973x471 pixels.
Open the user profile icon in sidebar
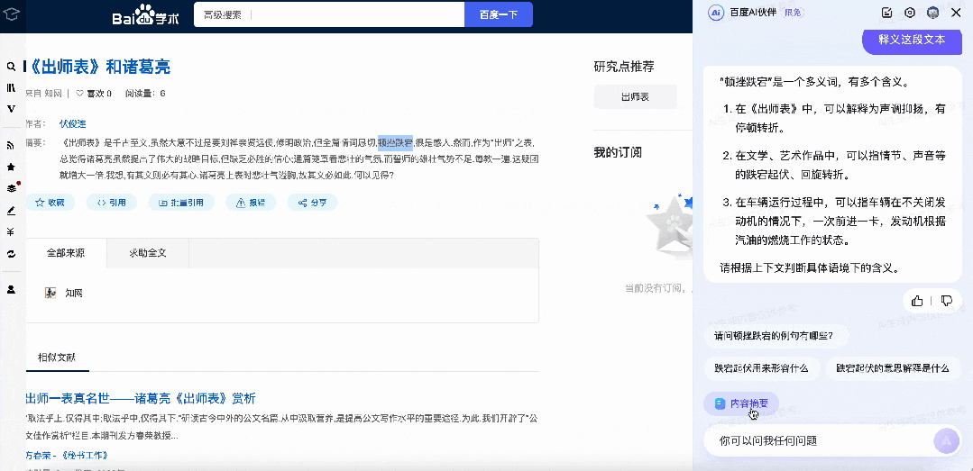(x=11, y=289)
